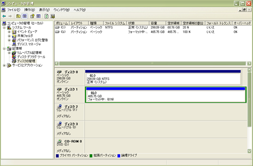
Task: Open the ヘルプ(H) menu
Action: pos(80,10)
